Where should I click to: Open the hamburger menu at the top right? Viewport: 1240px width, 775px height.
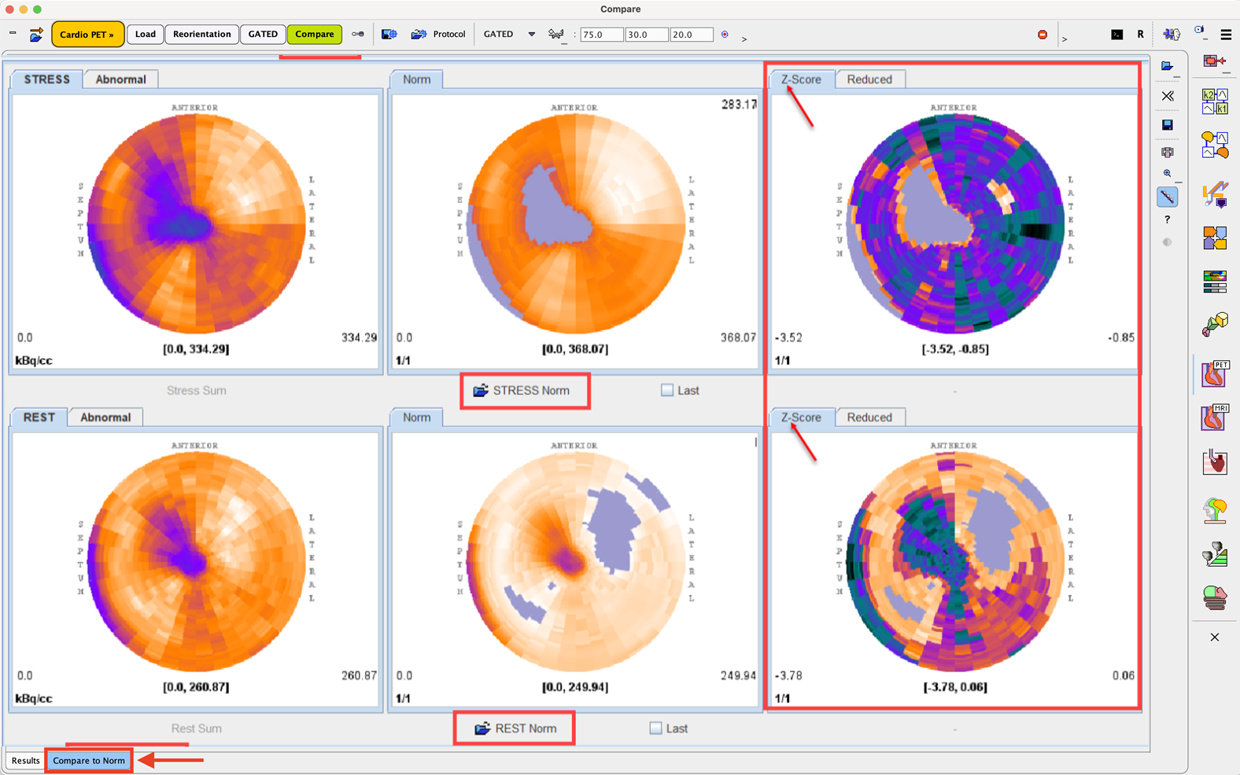coord(1226,35)
